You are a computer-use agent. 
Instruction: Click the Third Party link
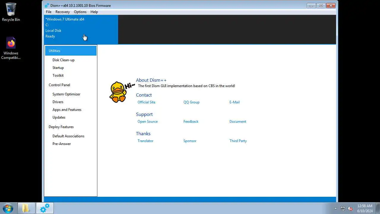(238, 141)
